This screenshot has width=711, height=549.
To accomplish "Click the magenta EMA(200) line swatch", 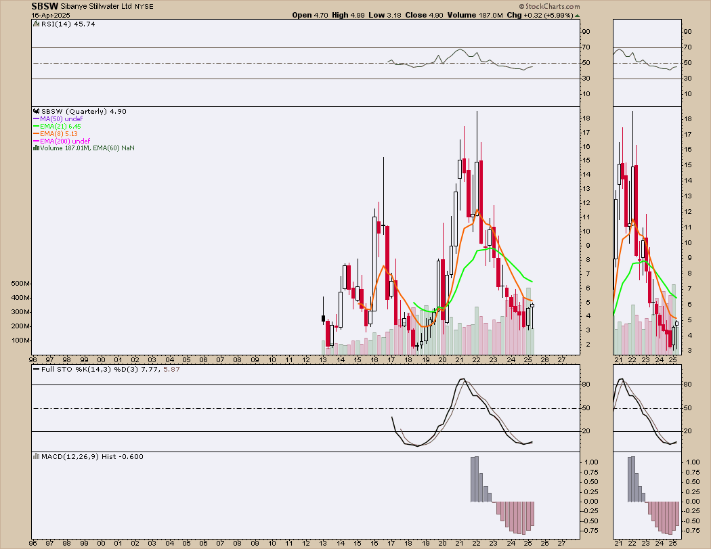I will [x=37, y=141].
